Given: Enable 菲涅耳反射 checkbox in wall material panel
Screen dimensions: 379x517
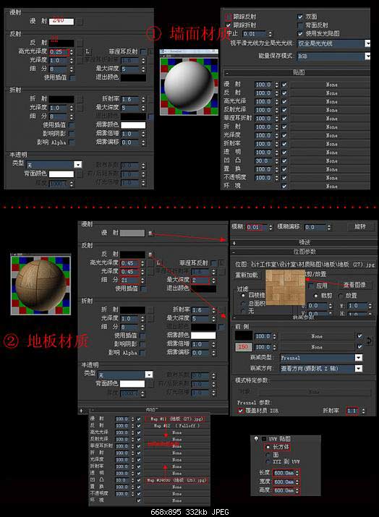Looking at the screenshot, I should pos(143,52).
